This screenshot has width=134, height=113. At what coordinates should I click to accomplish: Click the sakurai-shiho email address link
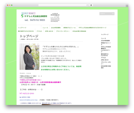29,100
